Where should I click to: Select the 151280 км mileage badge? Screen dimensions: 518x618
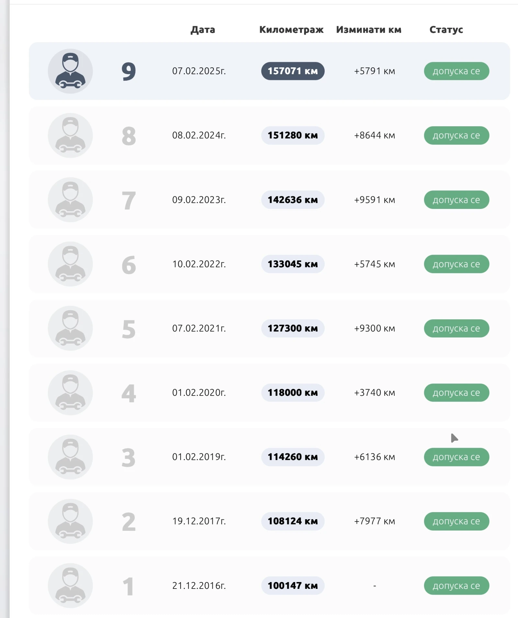(293, 135)
